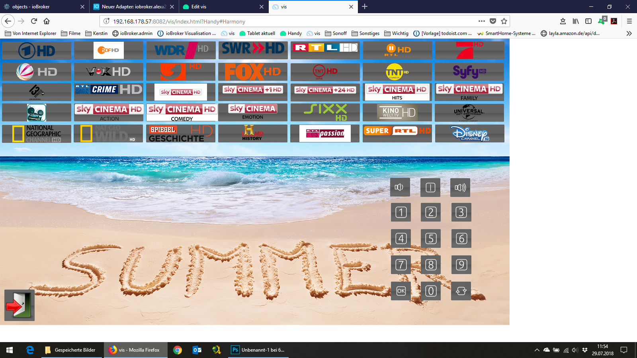
Task: Choose Sky Cinema Hits channel
Action: coord(397,92)
